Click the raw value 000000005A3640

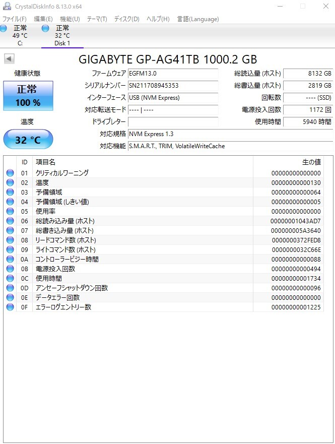(296, 230)
